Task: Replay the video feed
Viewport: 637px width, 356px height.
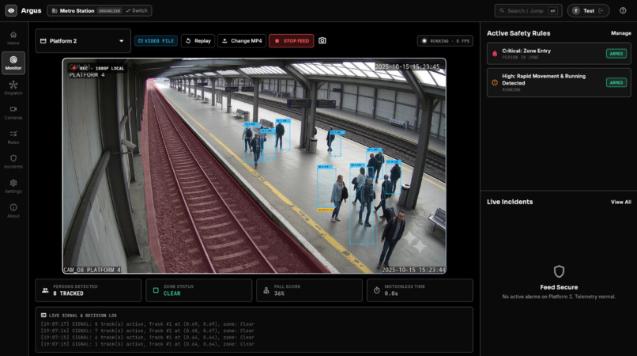Action: [x=198, y=40]
